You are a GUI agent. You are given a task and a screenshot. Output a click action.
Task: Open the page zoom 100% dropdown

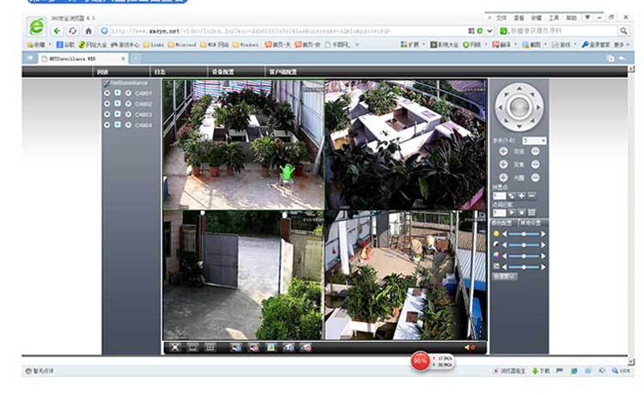(621, 371)
